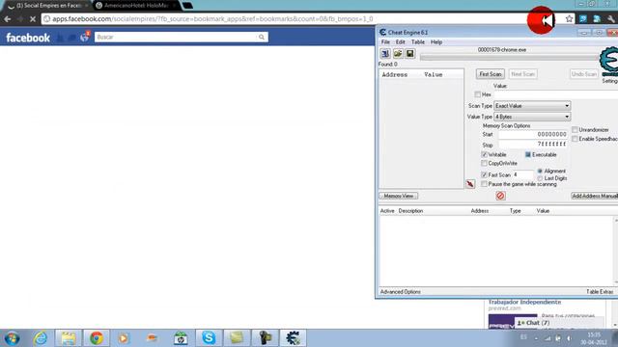Open the Help menu

tap(436, 42)
